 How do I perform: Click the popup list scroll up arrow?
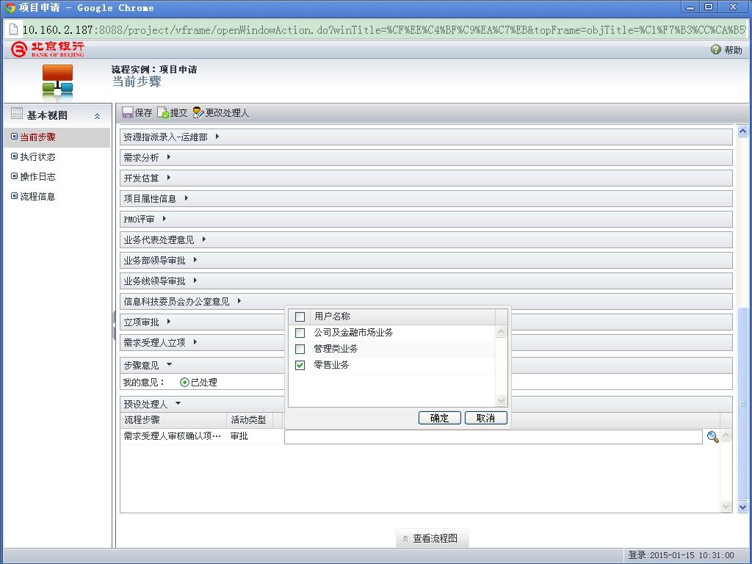point(501,332)
